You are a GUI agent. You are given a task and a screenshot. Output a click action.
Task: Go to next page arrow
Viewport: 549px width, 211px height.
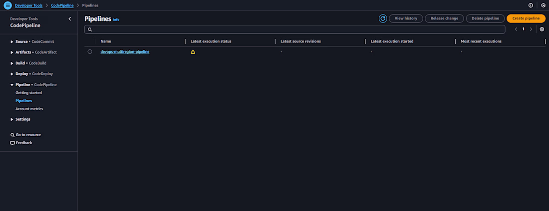(x=531, y=29)
